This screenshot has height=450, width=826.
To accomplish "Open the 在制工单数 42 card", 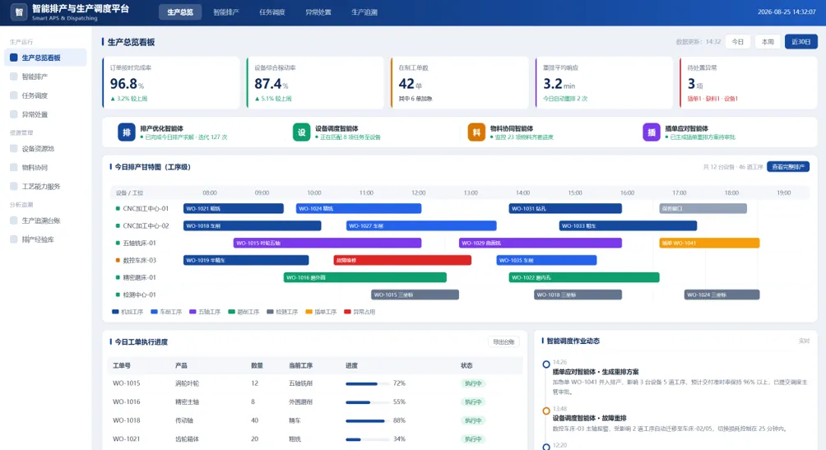I will click(459, 83).
